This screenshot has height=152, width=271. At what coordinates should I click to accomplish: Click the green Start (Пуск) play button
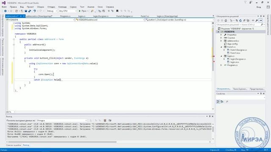[80, 11]
